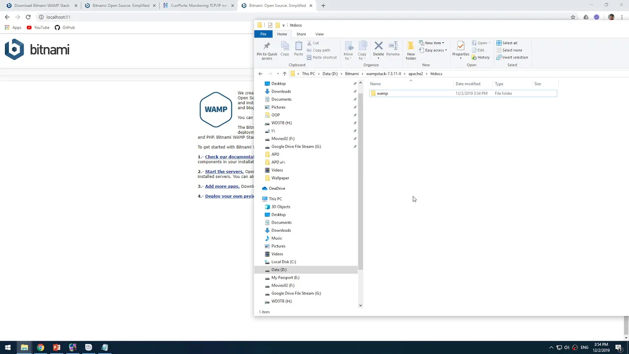Image resolution: width=629 pixels, height=354 pixels.
Task: Open Chrome from the taskbar
Action: tap(40, 348)
